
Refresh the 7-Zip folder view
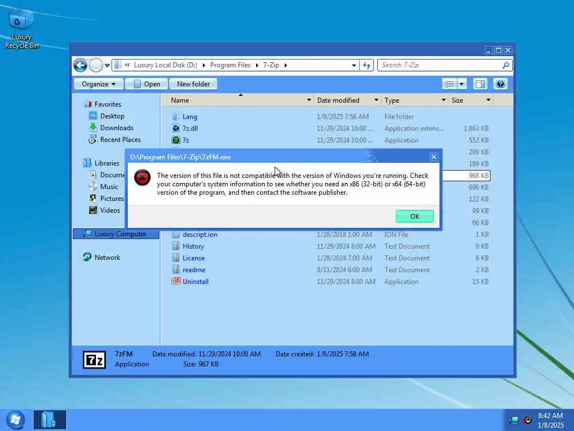367,65
